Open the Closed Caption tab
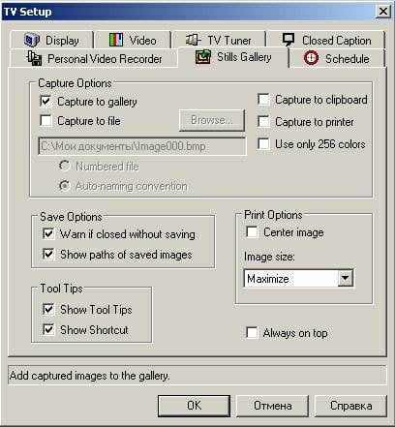The height and width of the screenshot is (427, 395). tap(326, 40)
